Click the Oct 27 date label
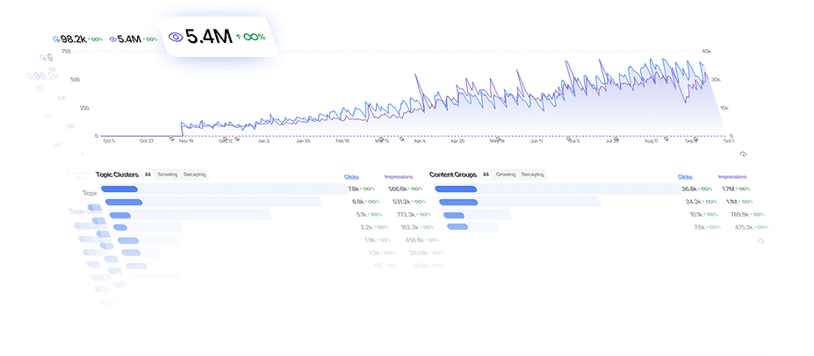 point(147,140)
